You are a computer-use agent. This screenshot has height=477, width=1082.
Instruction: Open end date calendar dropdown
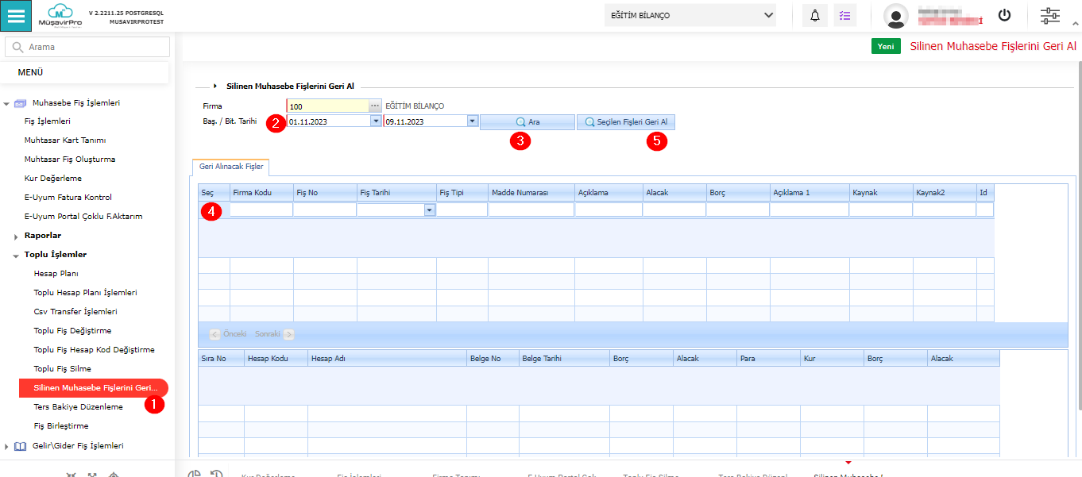coord(473,121)
